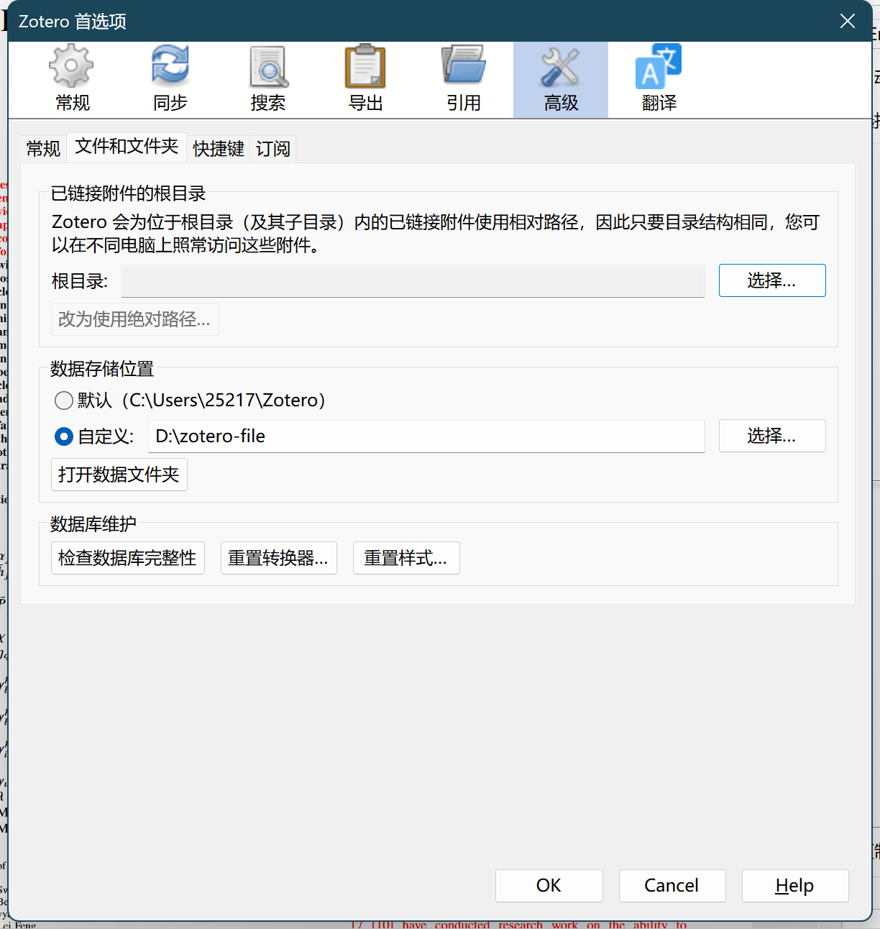
Task: Open the 常规 (General) gear icon pane
Action: click(73, 80)
